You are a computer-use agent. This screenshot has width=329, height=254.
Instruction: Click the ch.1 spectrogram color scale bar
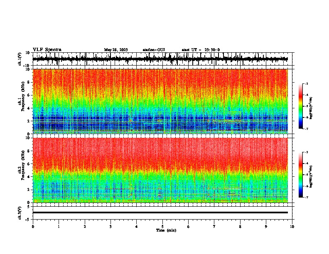point(300,106)
